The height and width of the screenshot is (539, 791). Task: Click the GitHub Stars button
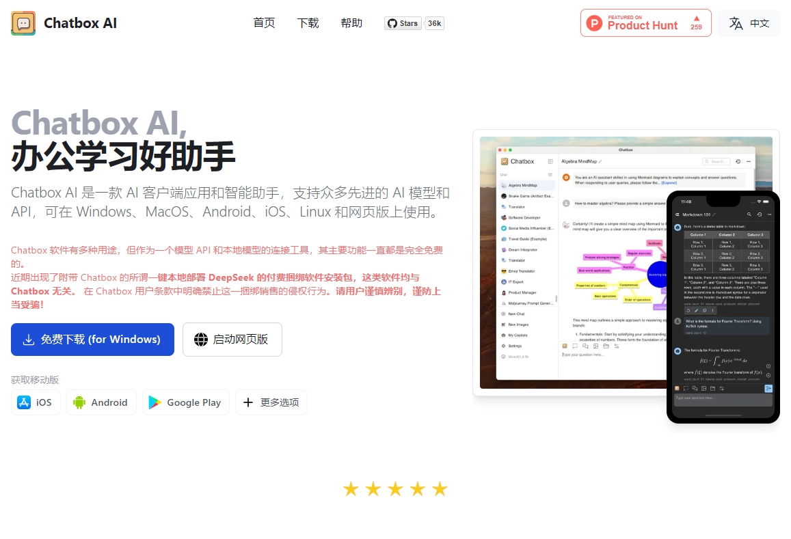(x=403, y=23)
